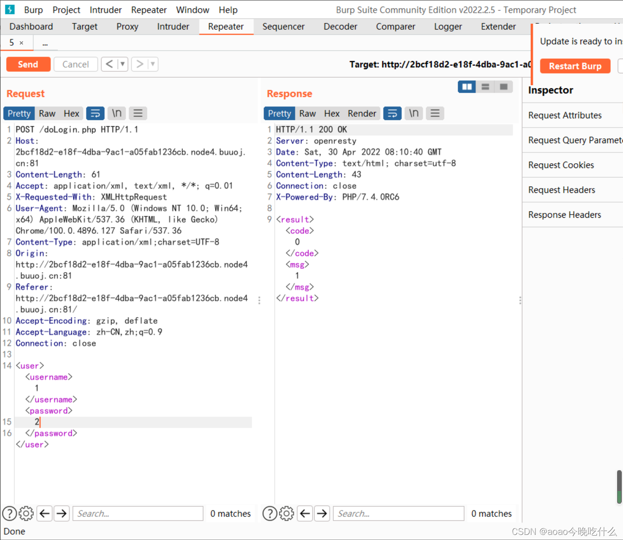The height and width of the screenshot is (540, 623).
Task: Jump to next match in Response search
Action: point(322,513)
